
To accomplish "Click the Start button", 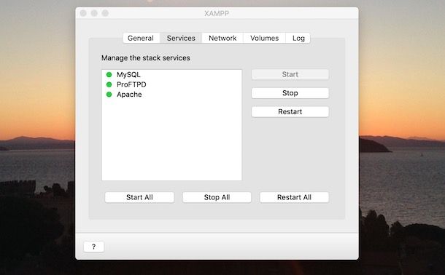I will click(290, 74).
